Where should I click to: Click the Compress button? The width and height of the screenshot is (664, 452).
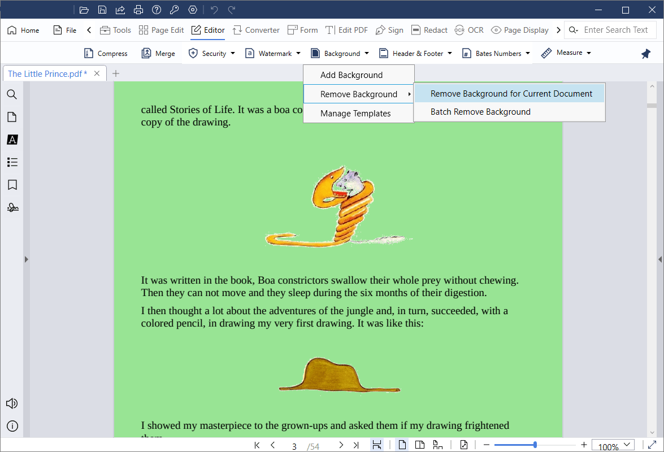pos(106,53)
